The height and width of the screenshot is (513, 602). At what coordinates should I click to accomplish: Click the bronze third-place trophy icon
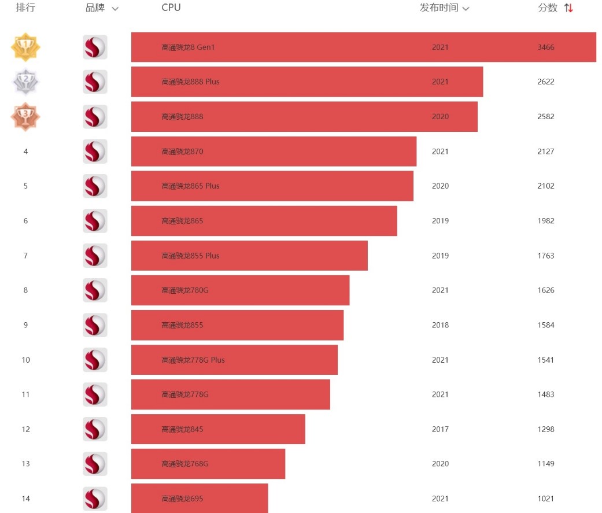25,116
